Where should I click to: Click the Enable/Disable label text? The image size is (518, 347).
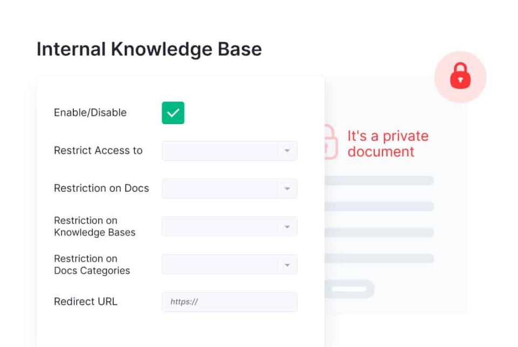coord(90,113)
